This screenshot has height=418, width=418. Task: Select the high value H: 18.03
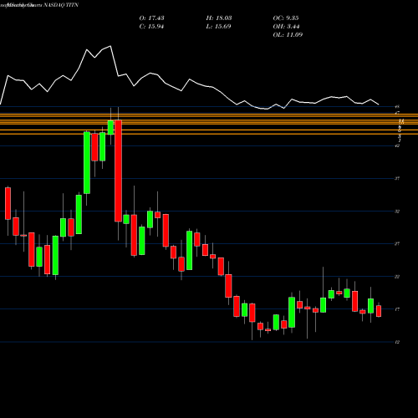[219, 18]
